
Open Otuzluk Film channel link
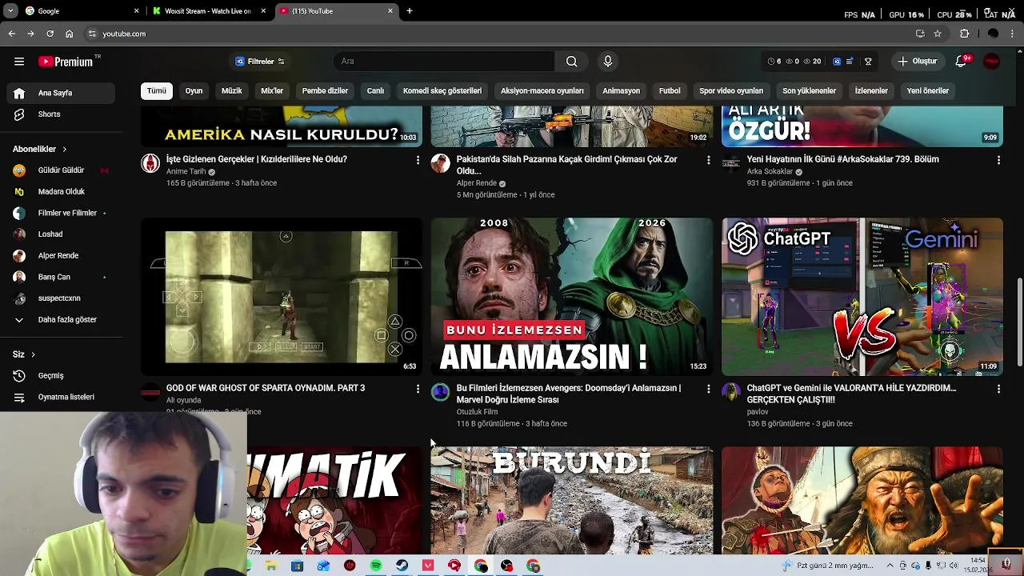tap(477, 412)
